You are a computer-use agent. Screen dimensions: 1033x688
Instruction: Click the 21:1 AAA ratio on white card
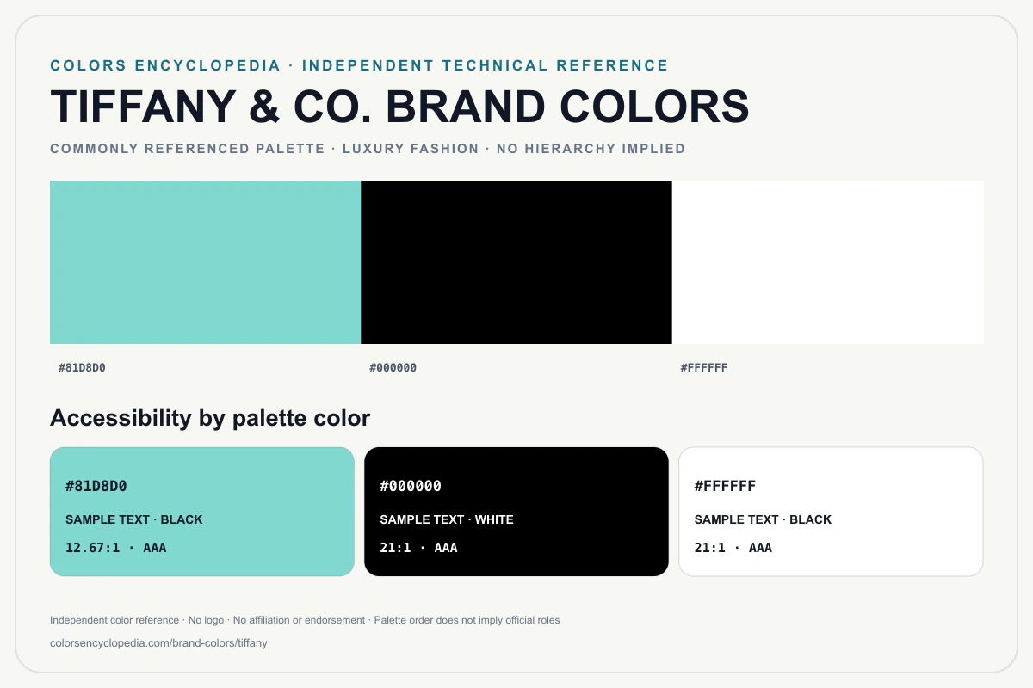(733, 548)
